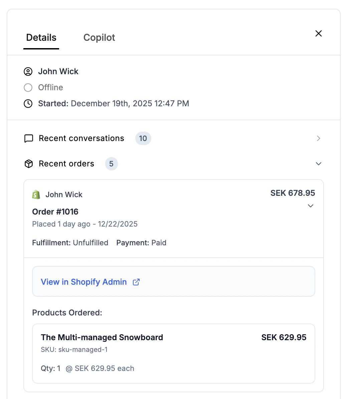Open View in Shopify Admin

tap(84, 282)
